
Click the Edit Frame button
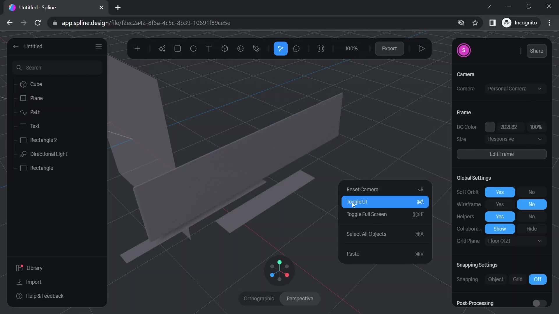point(501,154)
